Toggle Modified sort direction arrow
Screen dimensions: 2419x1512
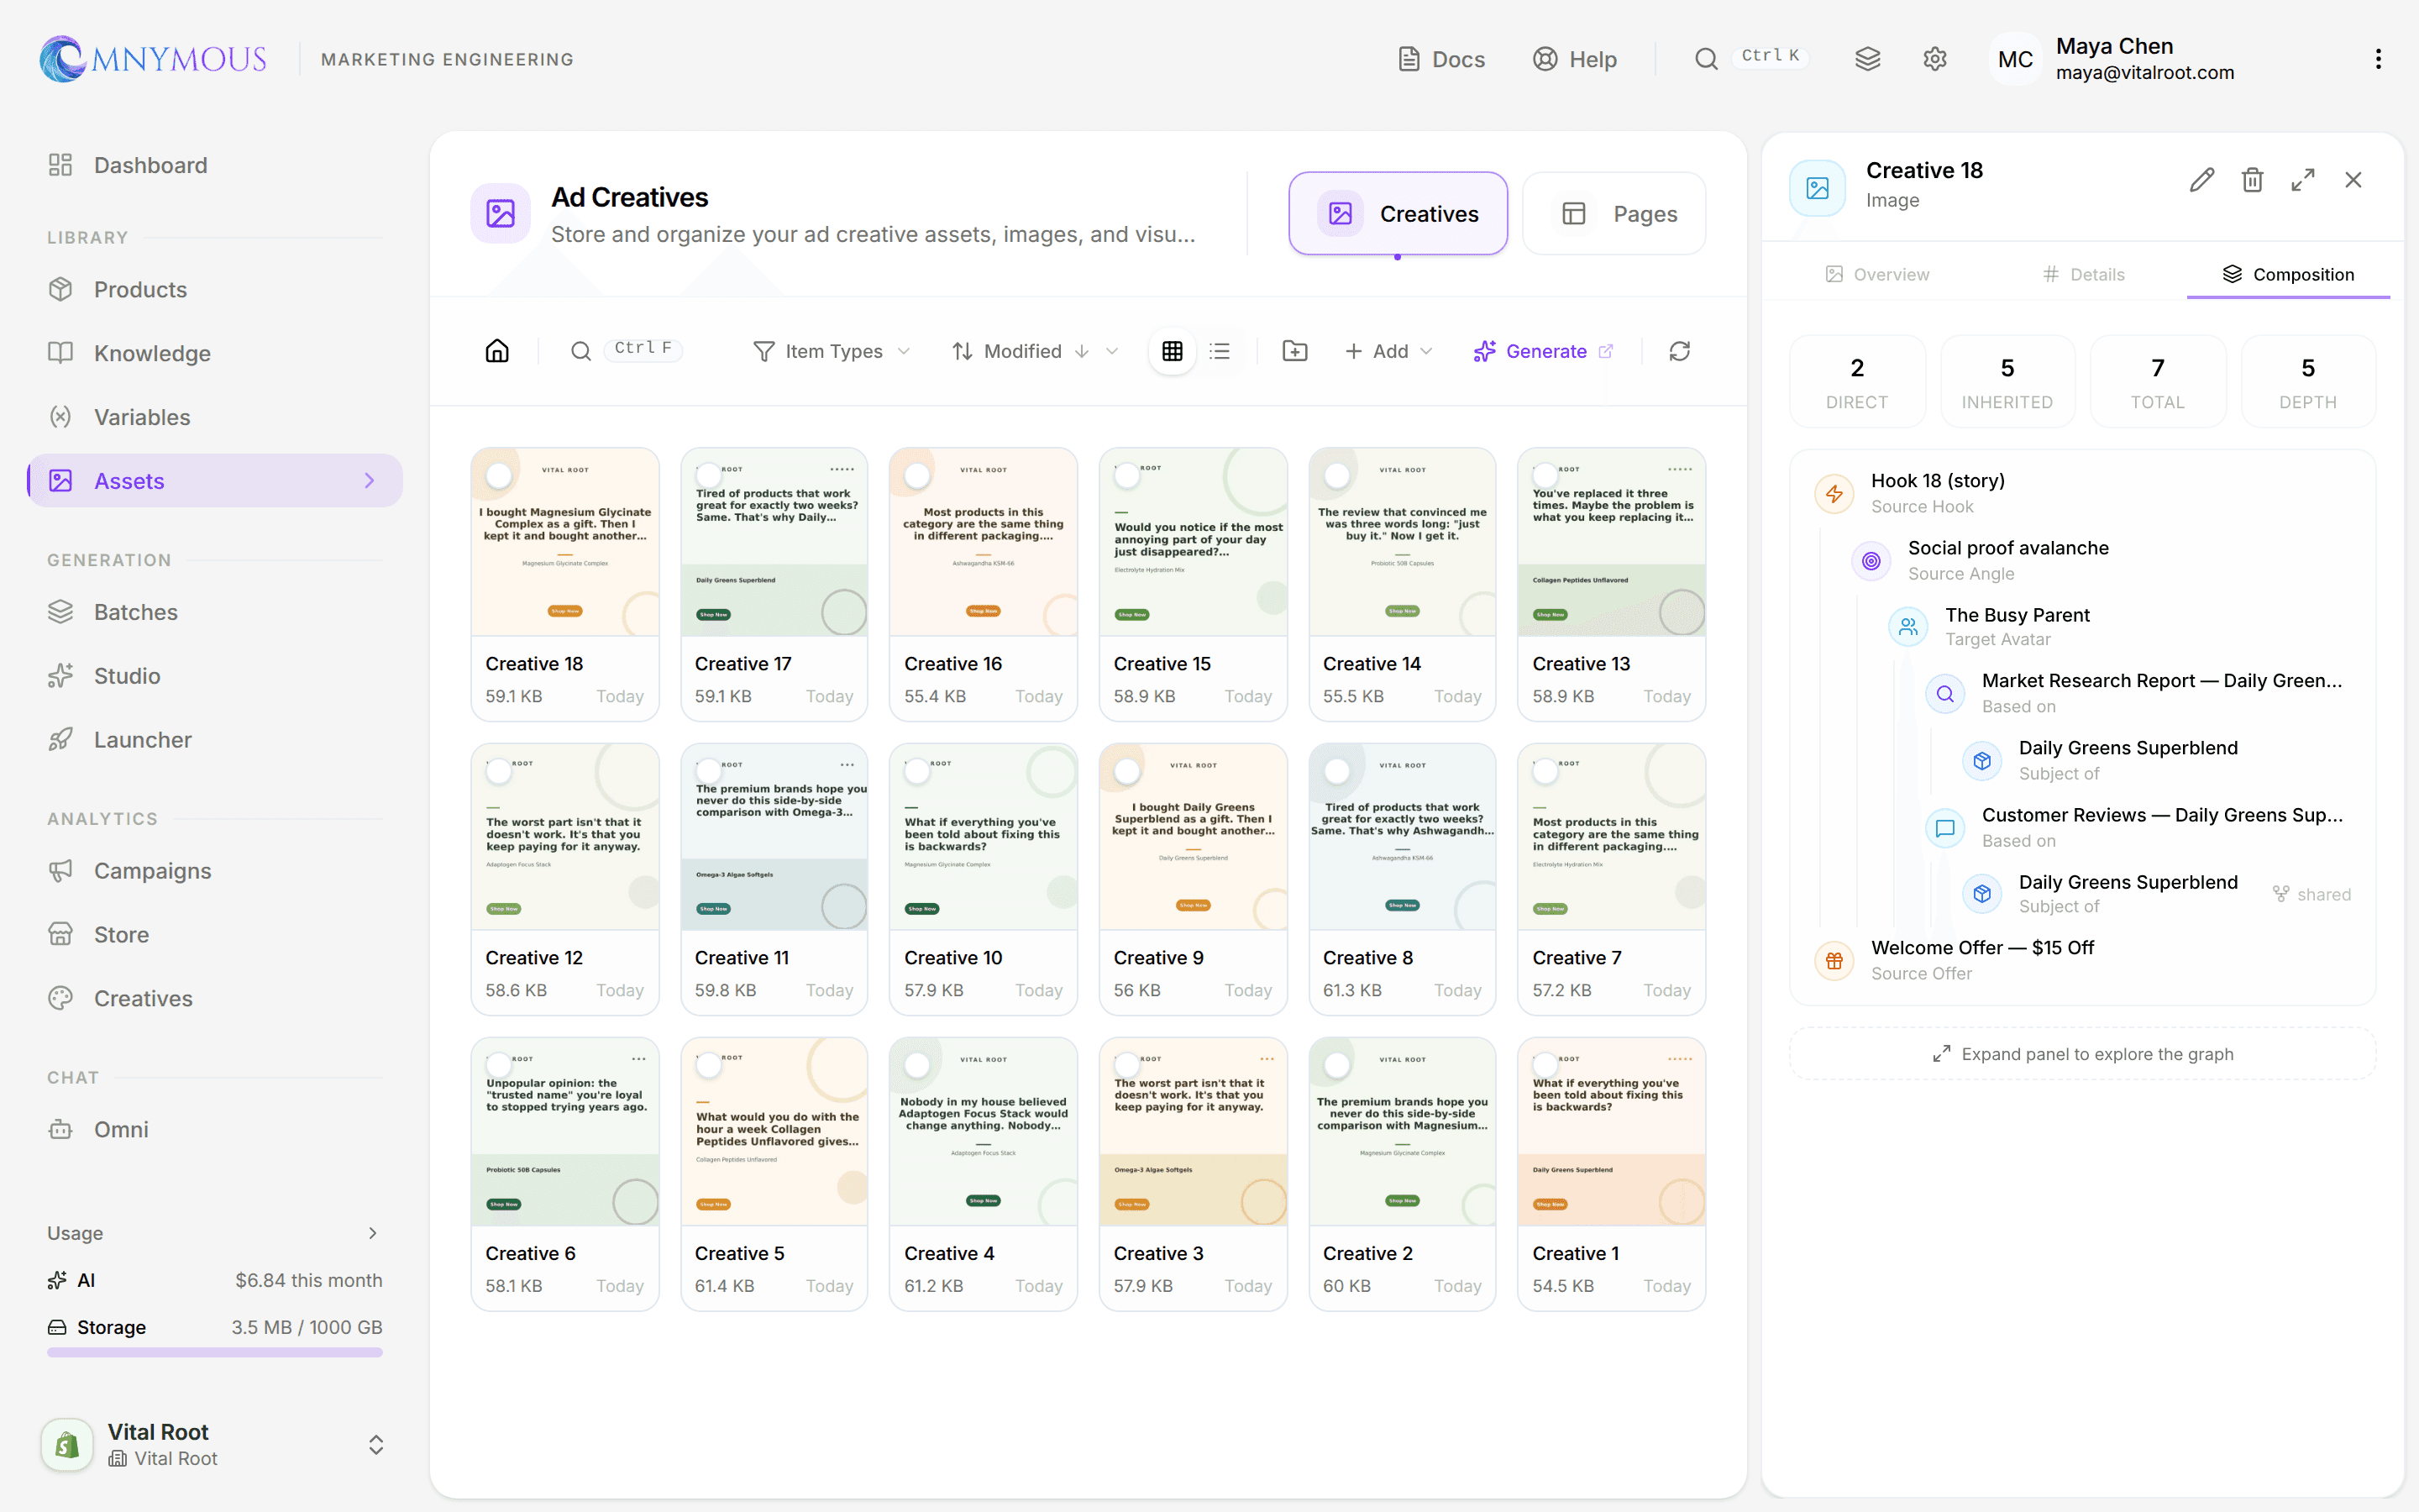click(x=1082, y=351)
